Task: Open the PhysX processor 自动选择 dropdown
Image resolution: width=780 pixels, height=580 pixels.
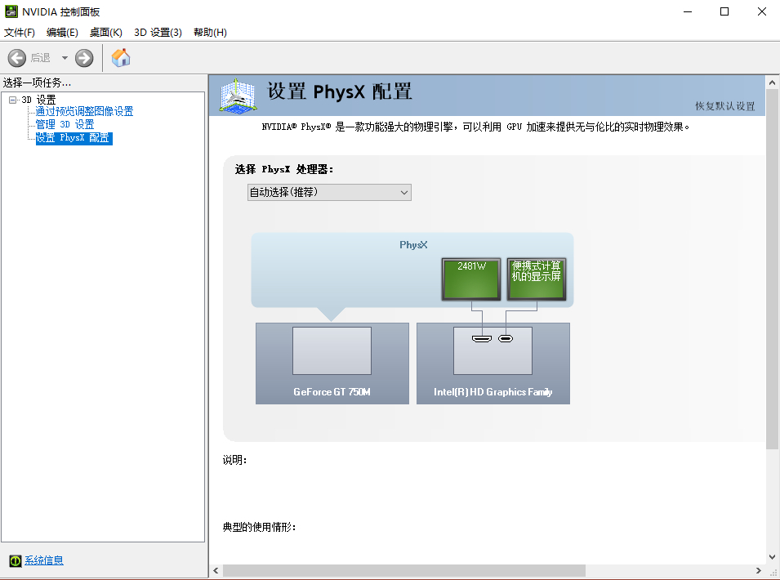Action: click(x=329, y=193)
